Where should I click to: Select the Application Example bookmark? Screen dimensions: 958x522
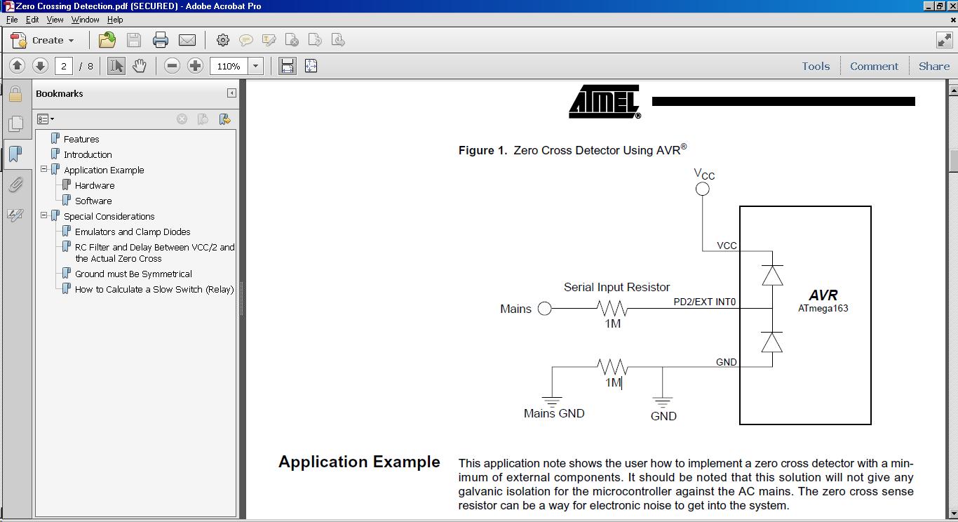pos(104,170)
